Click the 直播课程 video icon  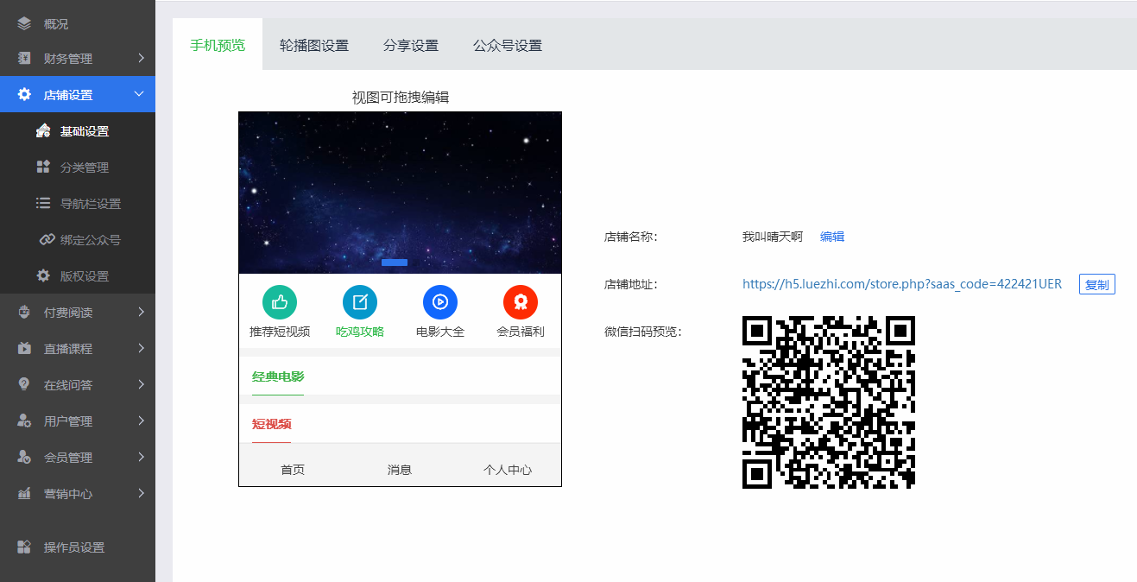[x=24, y=349]
